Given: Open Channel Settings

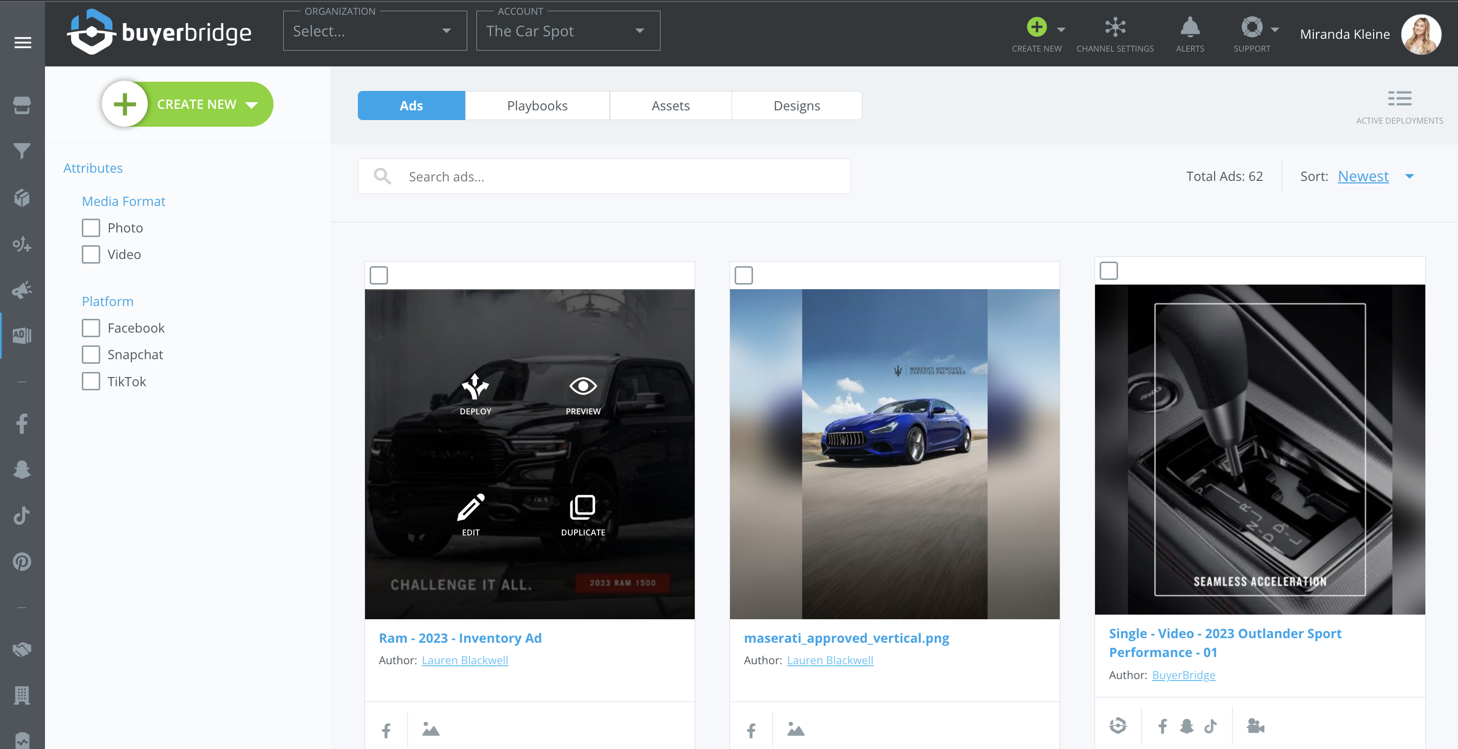Looking at the screenshot, I should coord(1114,34).
